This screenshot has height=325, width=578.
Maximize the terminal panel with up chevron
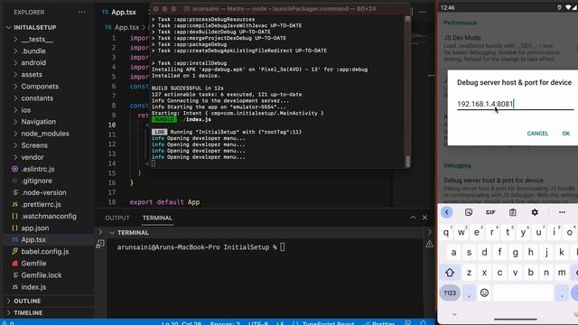click(x=413, y=218)
